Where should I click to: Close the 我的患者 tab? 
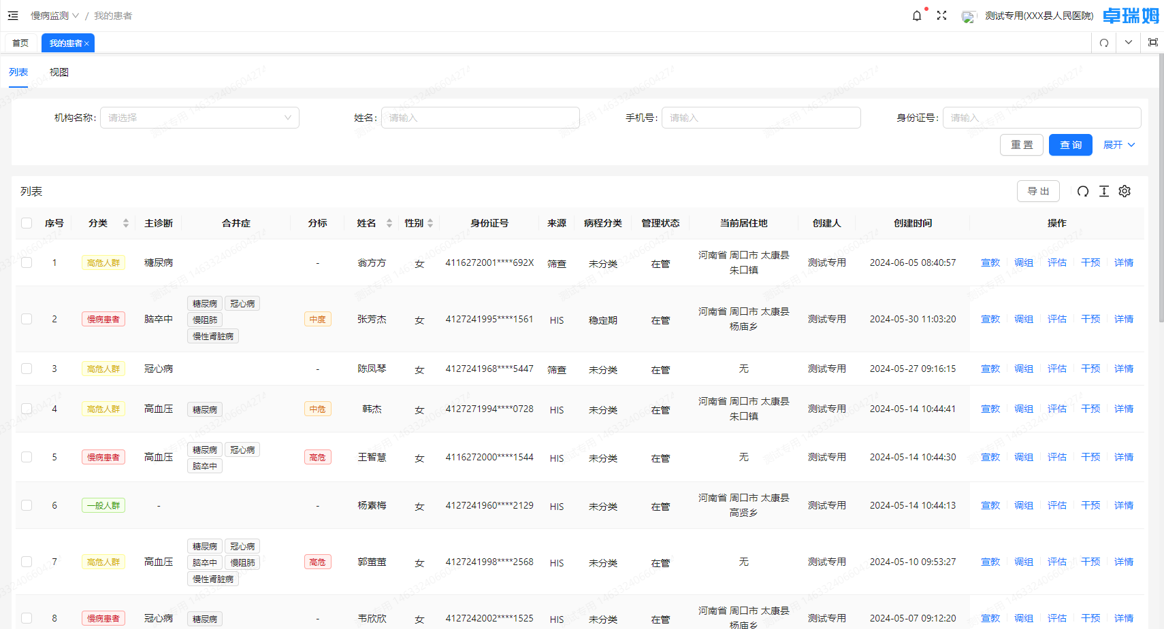pos(86,44)
